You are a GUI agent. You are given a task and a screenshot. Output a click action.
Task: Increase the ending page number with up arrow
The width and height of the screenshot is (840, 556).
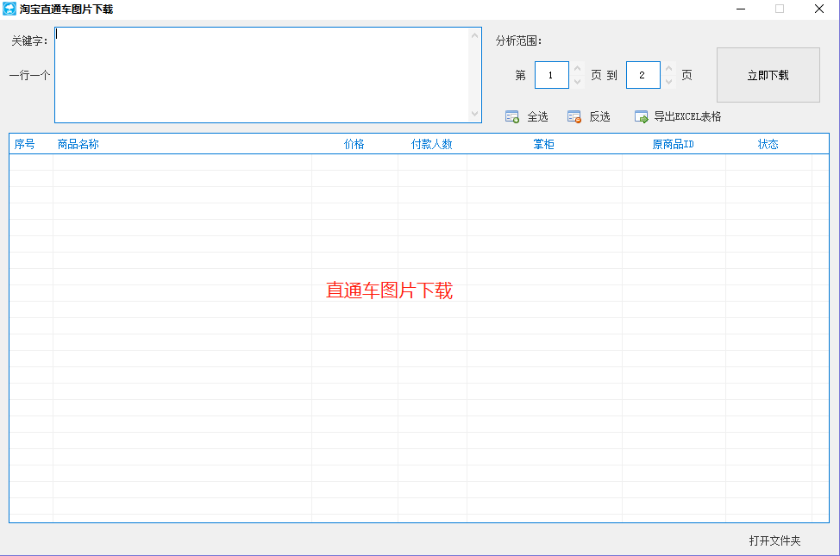coord(668,70)
